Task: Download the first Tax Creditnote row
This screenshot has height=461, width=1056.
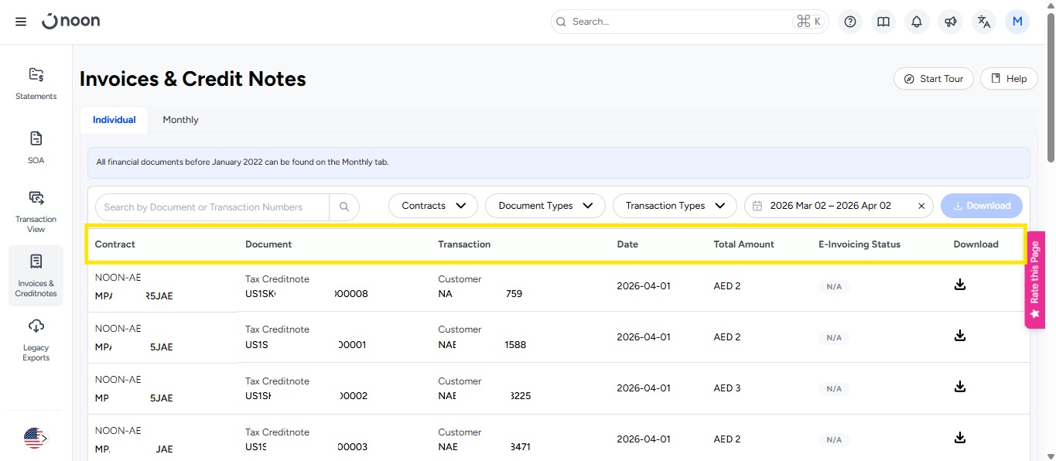Action: 959,285
